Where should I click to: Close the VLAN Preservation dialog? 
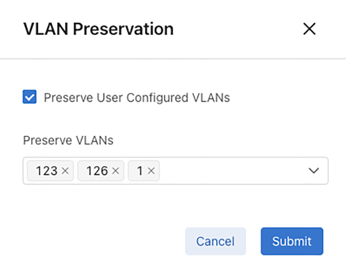point(309,29)
